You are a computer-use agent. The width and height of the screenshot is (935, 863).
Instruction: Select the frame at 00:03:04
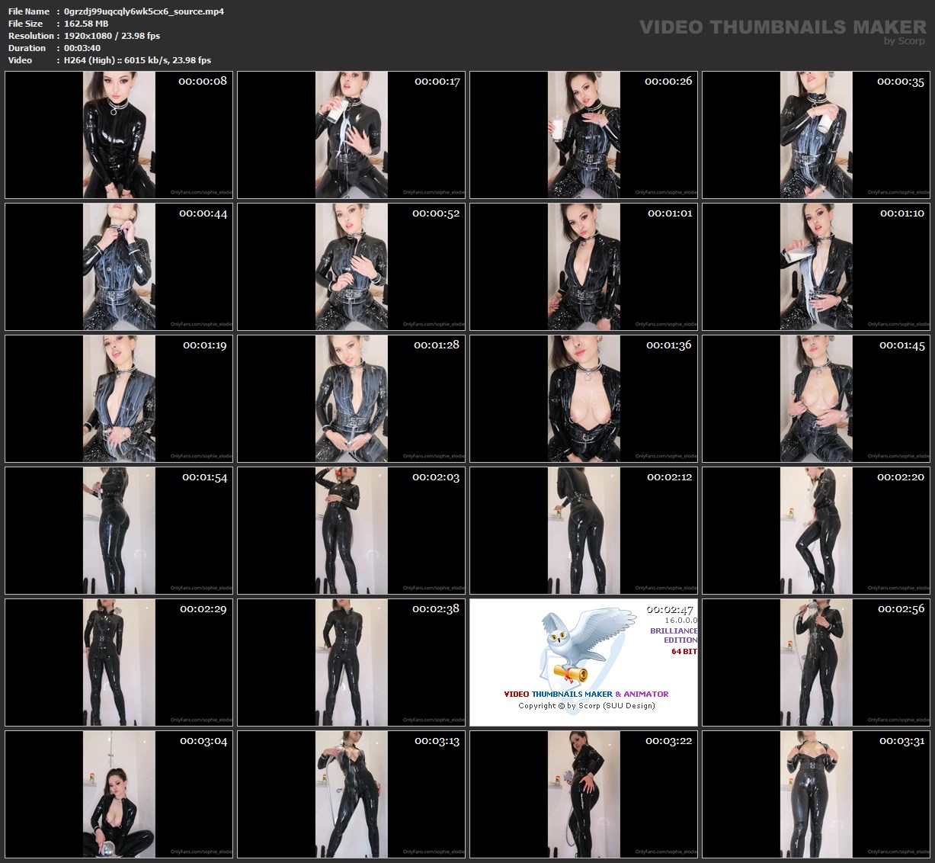119,794
